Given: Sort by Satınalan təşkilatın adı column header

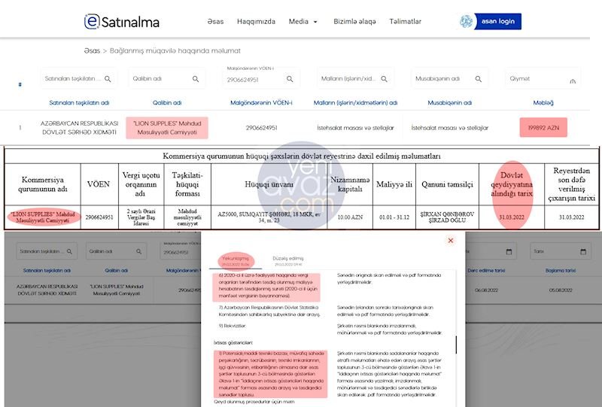Looking at the screenshot, I should point(79,103).
